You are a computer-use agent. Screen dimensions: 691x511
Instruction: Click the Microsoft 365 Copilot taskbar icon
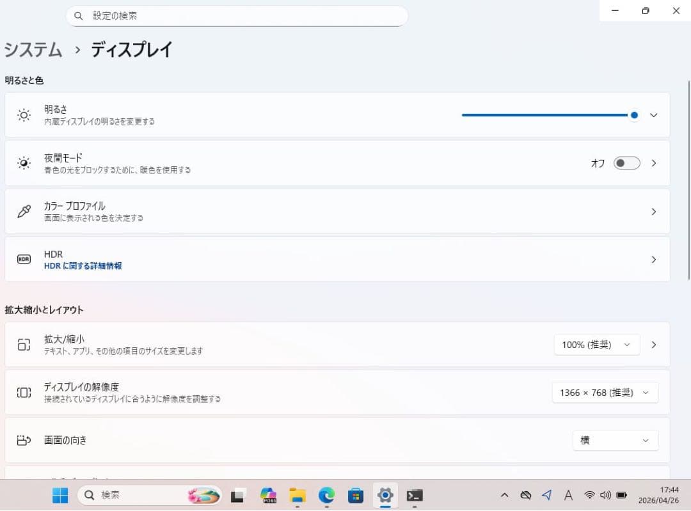pyautogui.click(x=268, y=496)
